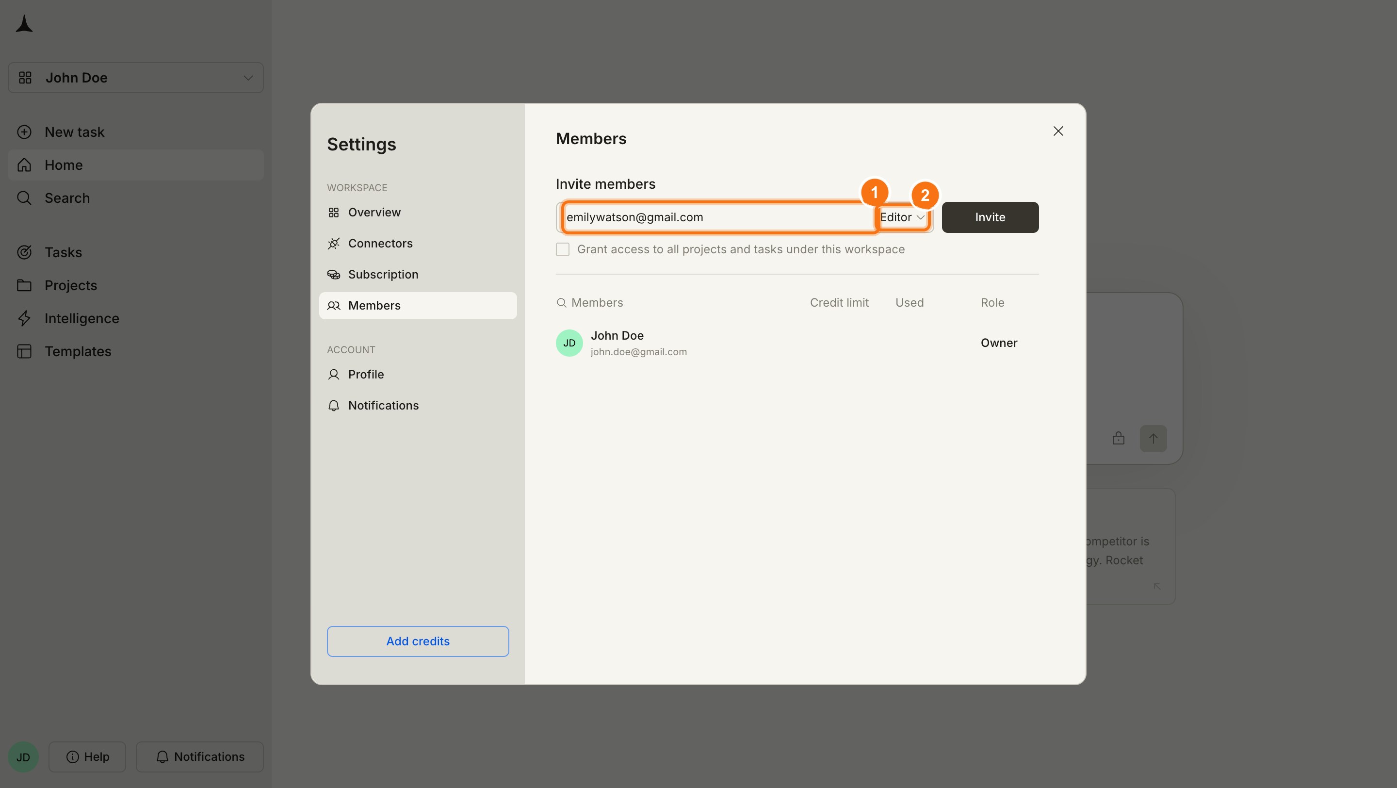Click the JD avatar in the John Doe row
This screenshot has width=1397, height=788.
point(569,343)
